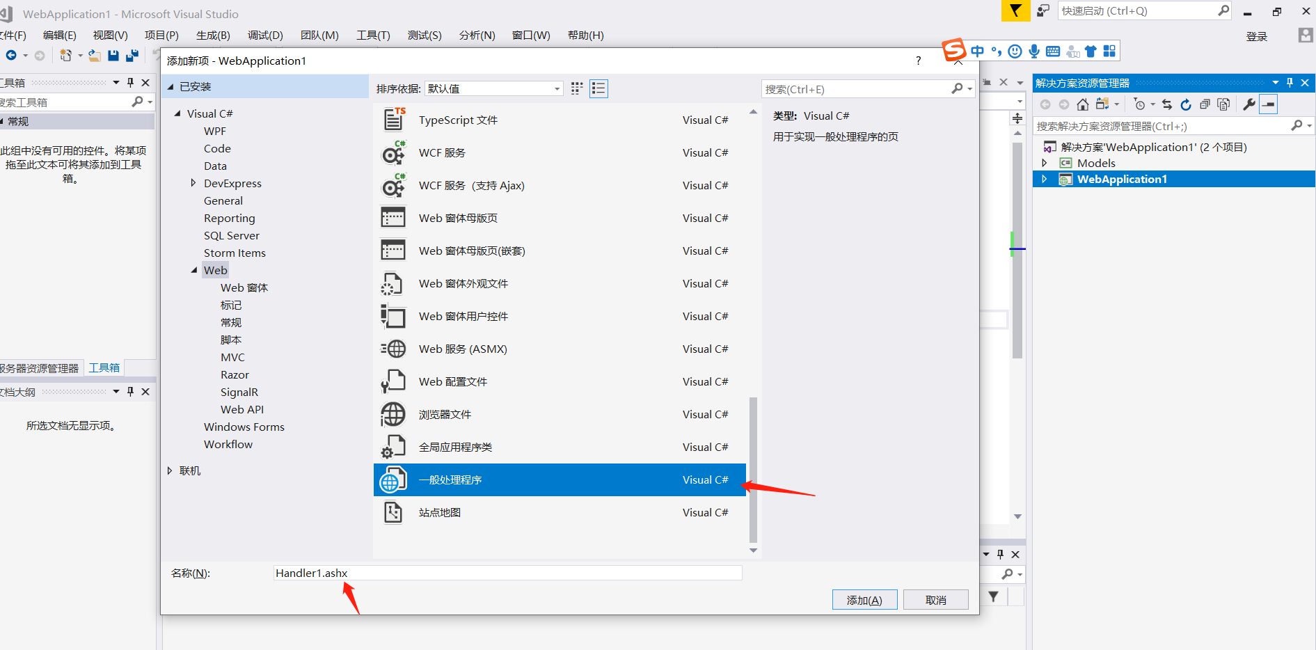Click Solution Explorer show all files icon
Screen dimensions: 1316x650
click(x=1223, y=104)
